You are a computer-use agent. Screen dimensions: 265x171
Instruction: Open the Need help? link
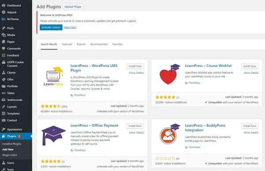[x=70, y=27]
